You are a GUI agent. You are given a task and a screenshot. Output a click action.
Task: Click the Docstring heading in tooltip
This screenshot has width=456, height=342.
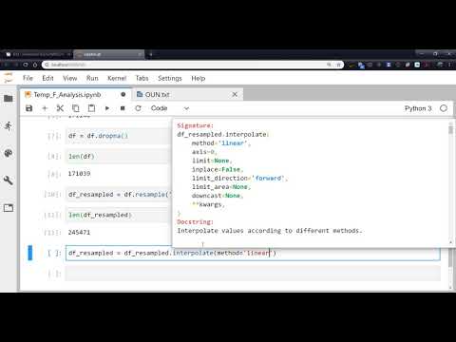[195, 221]
